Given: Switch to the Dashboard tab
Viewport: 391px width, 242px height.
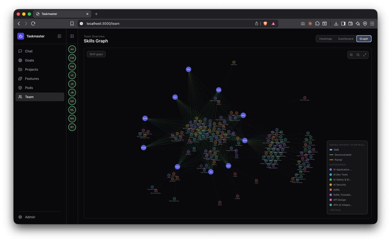Looking at the screenshot, I should point(345,39).
